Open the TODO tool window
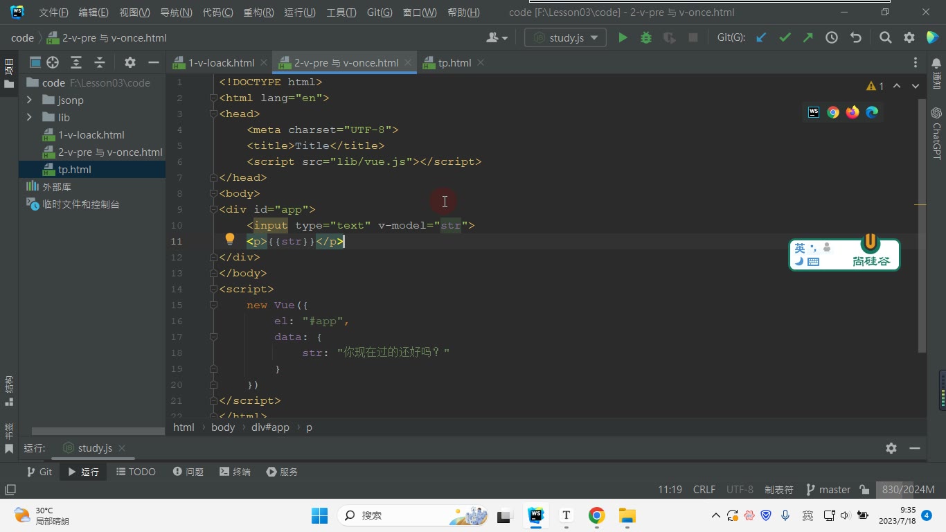Viewport: 946px width, 532px height. pyautogui.click(x=136, y=472)
